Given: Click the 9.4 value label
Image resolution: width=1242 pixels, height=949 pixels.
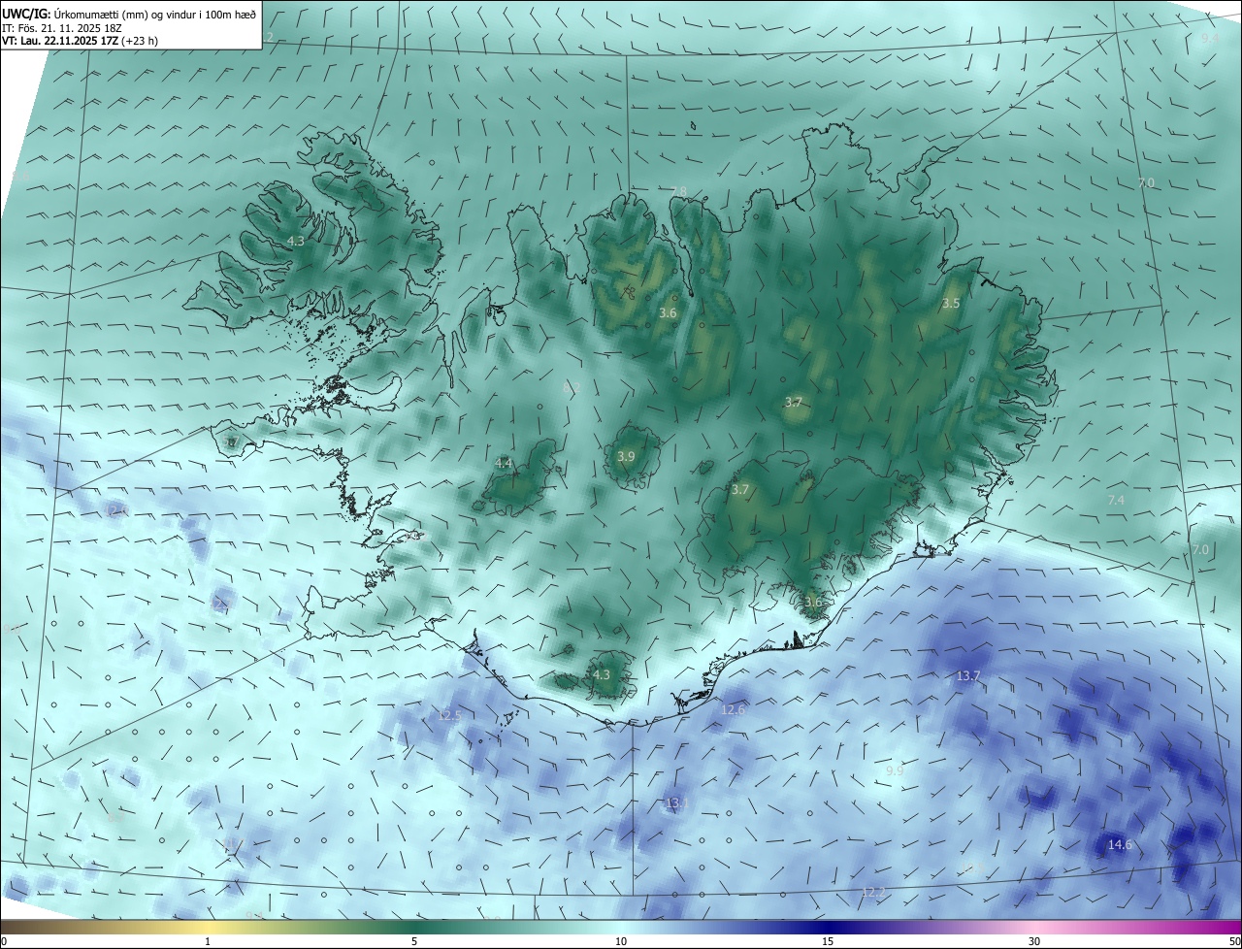Looking at the screenshot, I should click(1209, 38).
